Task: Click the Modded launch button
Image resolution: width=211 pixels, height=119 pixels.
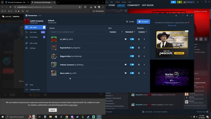Action: pos(143,21)
